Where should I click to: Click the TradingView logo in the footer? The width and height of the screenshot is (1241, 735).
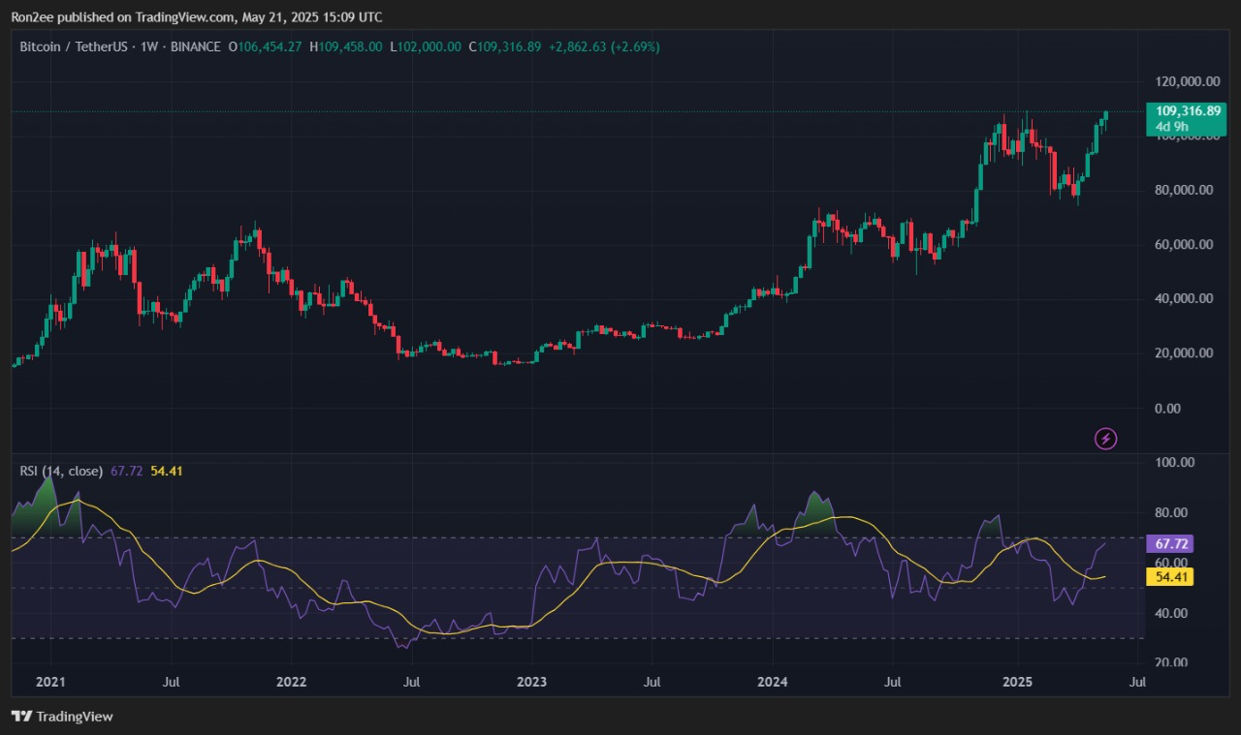pos(62,717)
